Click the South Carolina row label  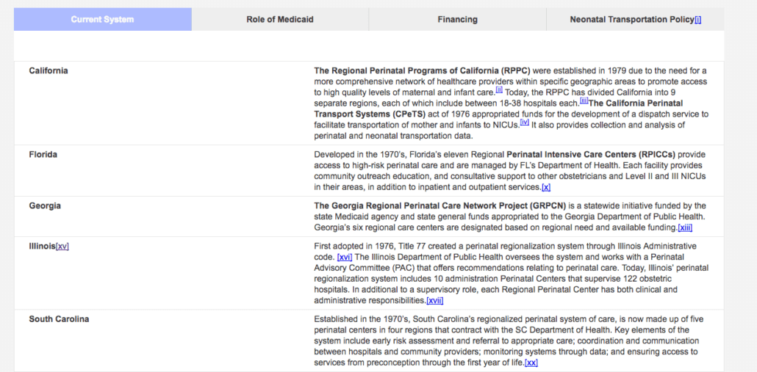coord(59,319)
